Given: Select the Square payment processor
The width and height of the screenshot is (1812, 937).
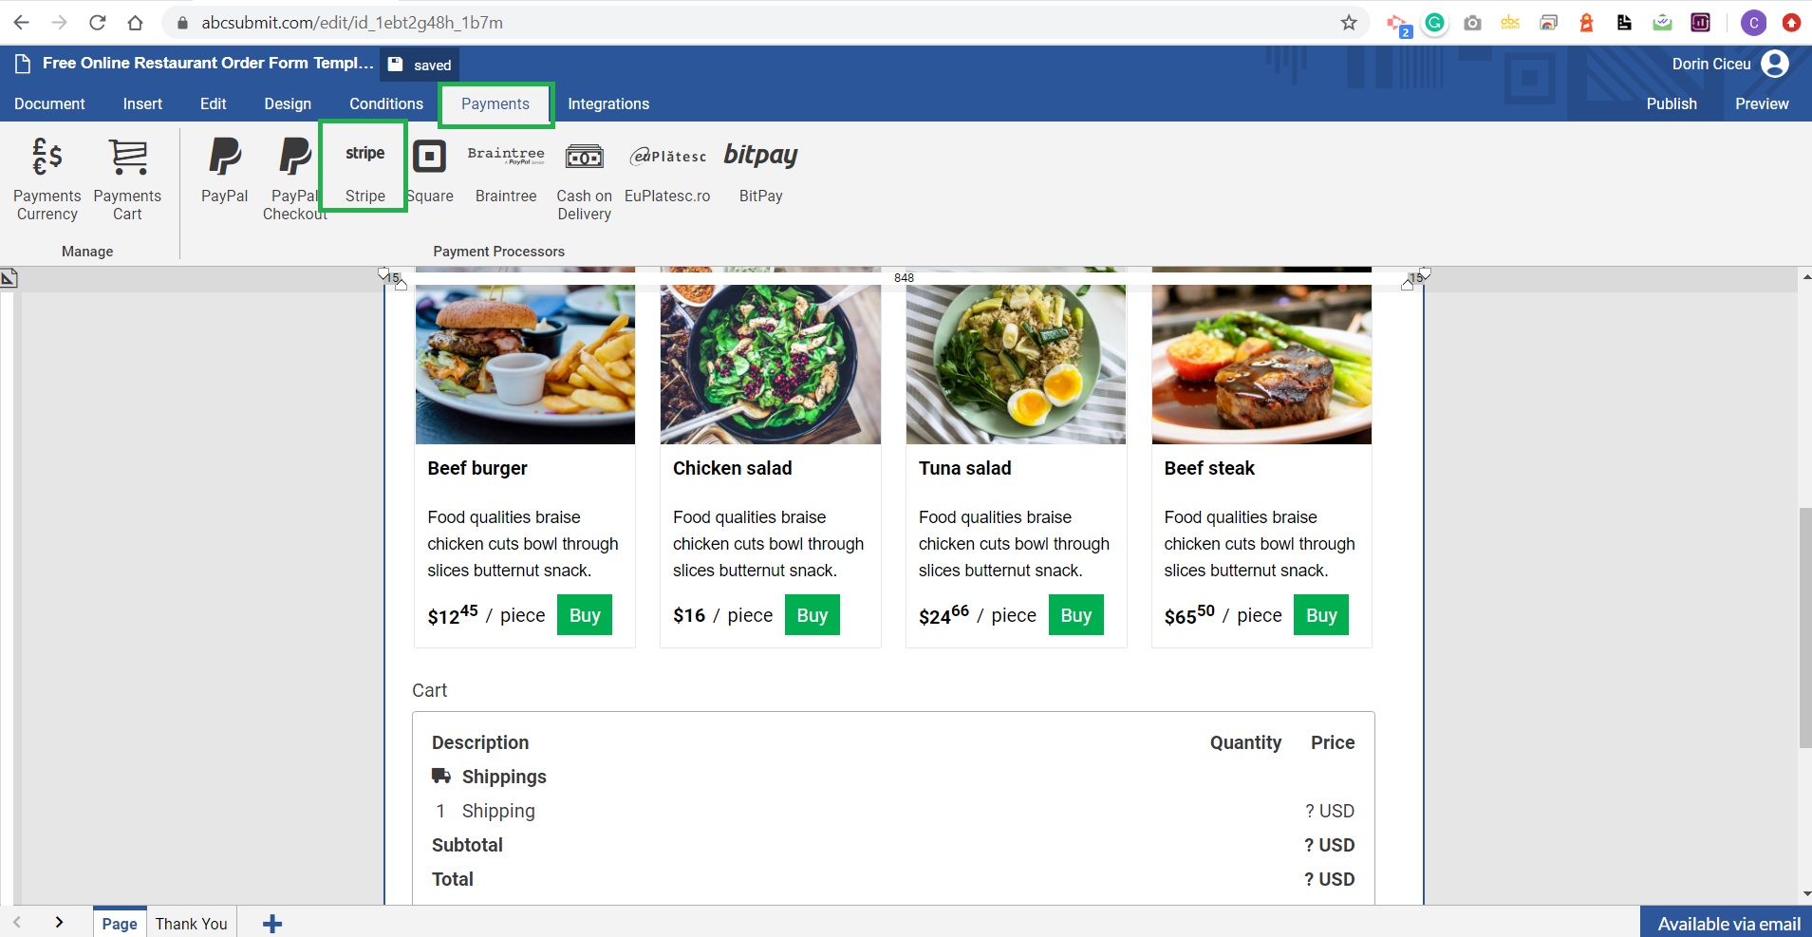Looking at the screenshot, I should [429, 171].
